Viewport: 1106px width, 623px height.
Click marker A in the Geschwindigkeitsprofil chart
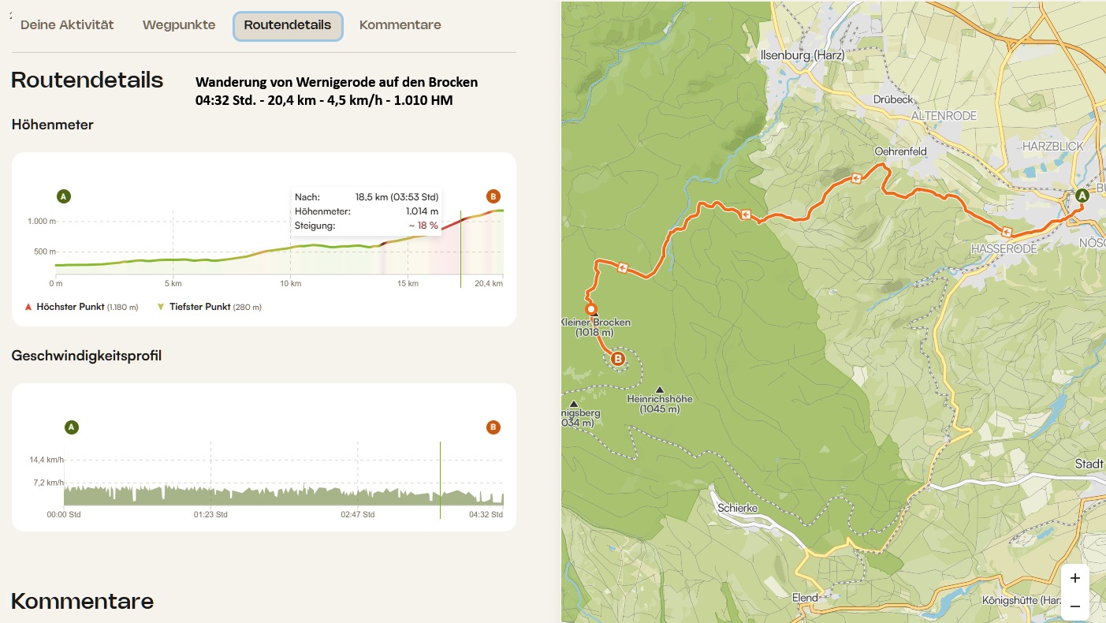(72, 427)
